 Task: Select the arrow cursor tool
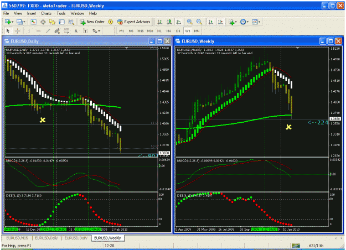point(8,31)
